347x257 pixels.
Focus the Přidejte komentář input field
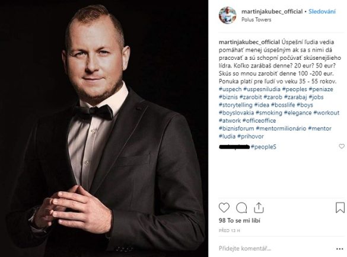point(275,249)
